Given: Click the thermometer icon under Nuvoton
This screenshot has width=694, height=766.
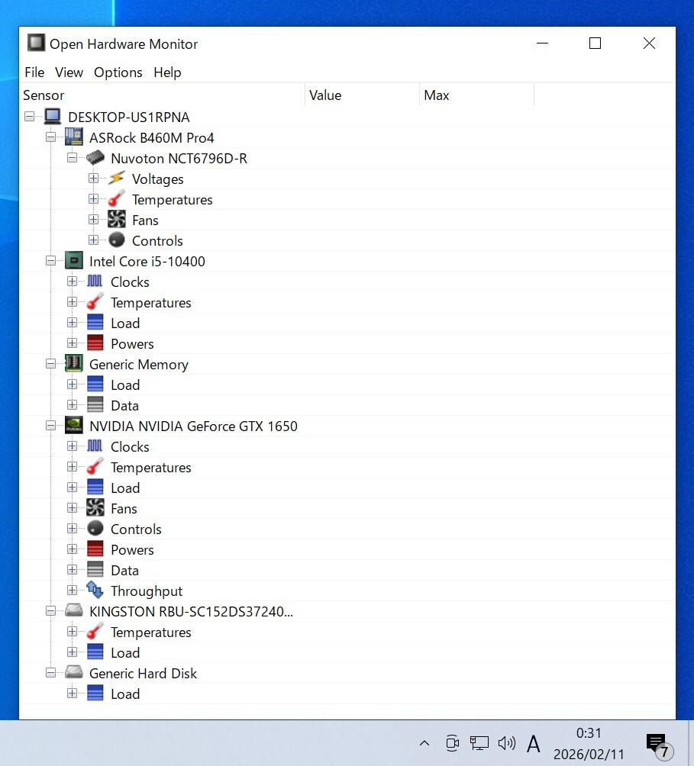Looking at the screenshot, I should 117,199.
